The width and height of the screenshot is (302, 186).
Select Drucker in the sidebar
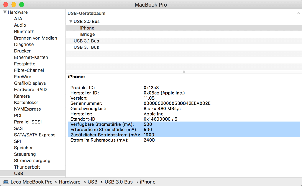click(22, 51)
